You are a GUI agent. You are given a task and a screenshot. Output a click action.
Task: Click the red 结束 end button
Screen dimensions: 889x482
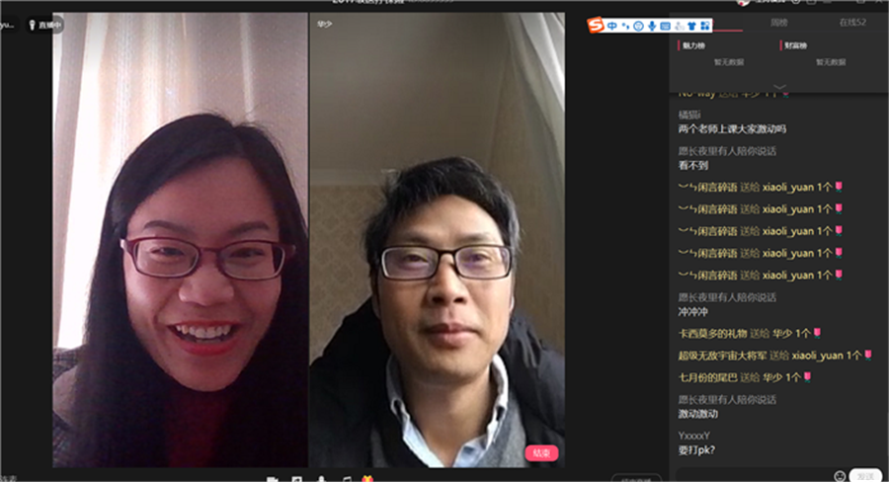pos(541,452)
